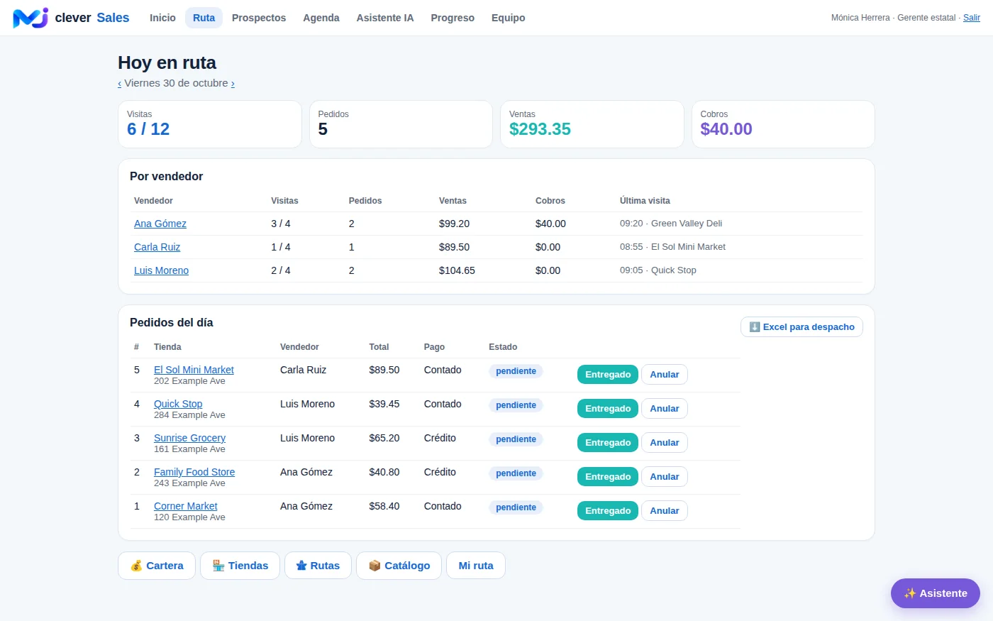Click the Cobros total $40.00
The width and height of the screenshot is (993, 621).
click(x=726, y=129)
